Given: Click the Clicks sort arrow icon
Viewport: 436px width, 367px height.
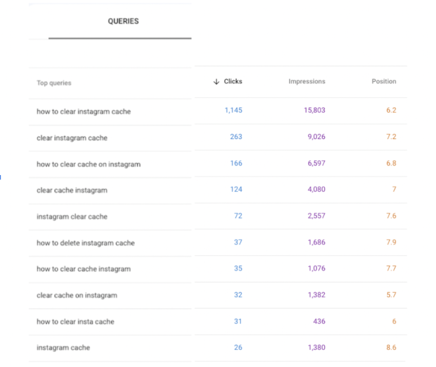Looking at the screenshot, I should click(216, 81).
